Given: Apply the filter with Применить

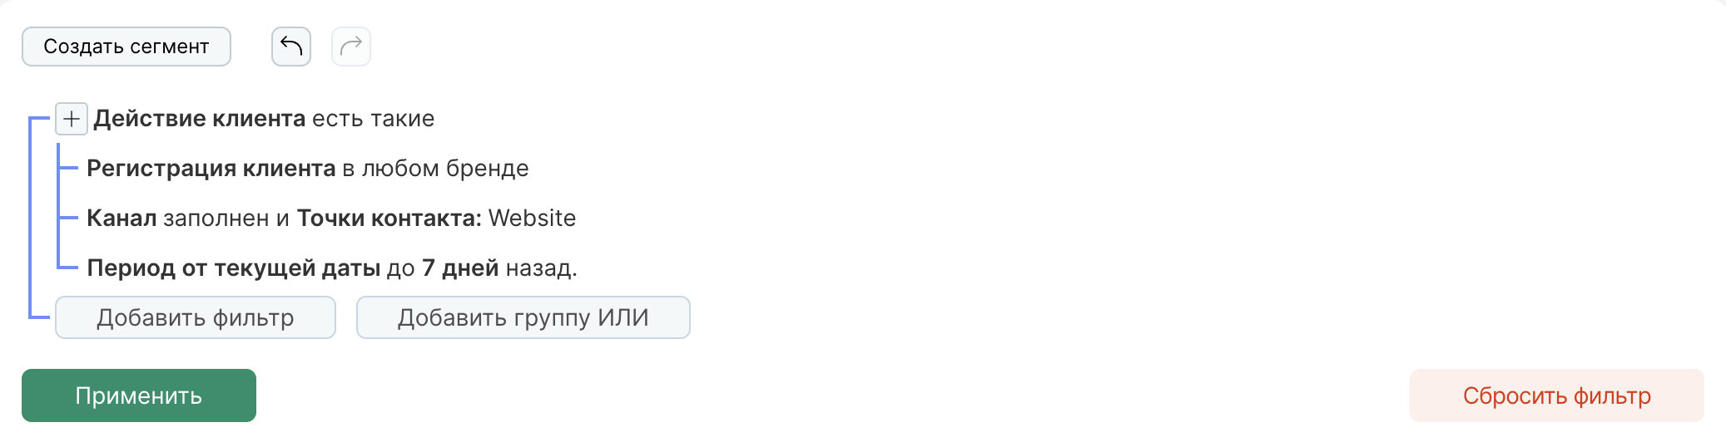Looking at the screenshot, I should [139, 395].
